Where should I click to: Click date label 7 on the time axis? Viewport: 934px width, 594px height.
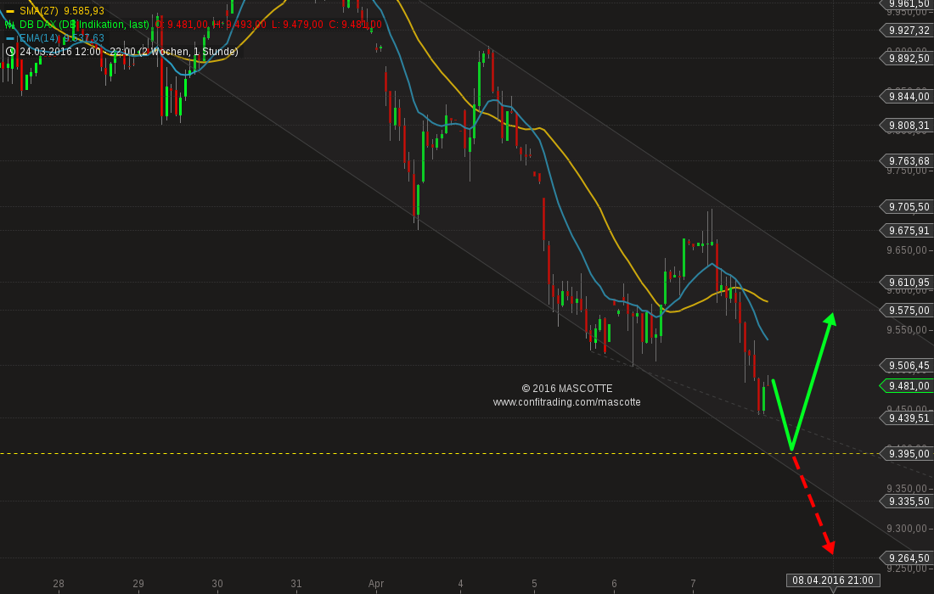point(694,584)
